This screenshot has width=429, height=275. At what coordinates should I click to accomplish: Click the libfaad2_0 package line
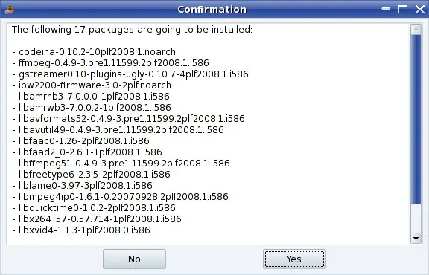(x=87, y=152)
